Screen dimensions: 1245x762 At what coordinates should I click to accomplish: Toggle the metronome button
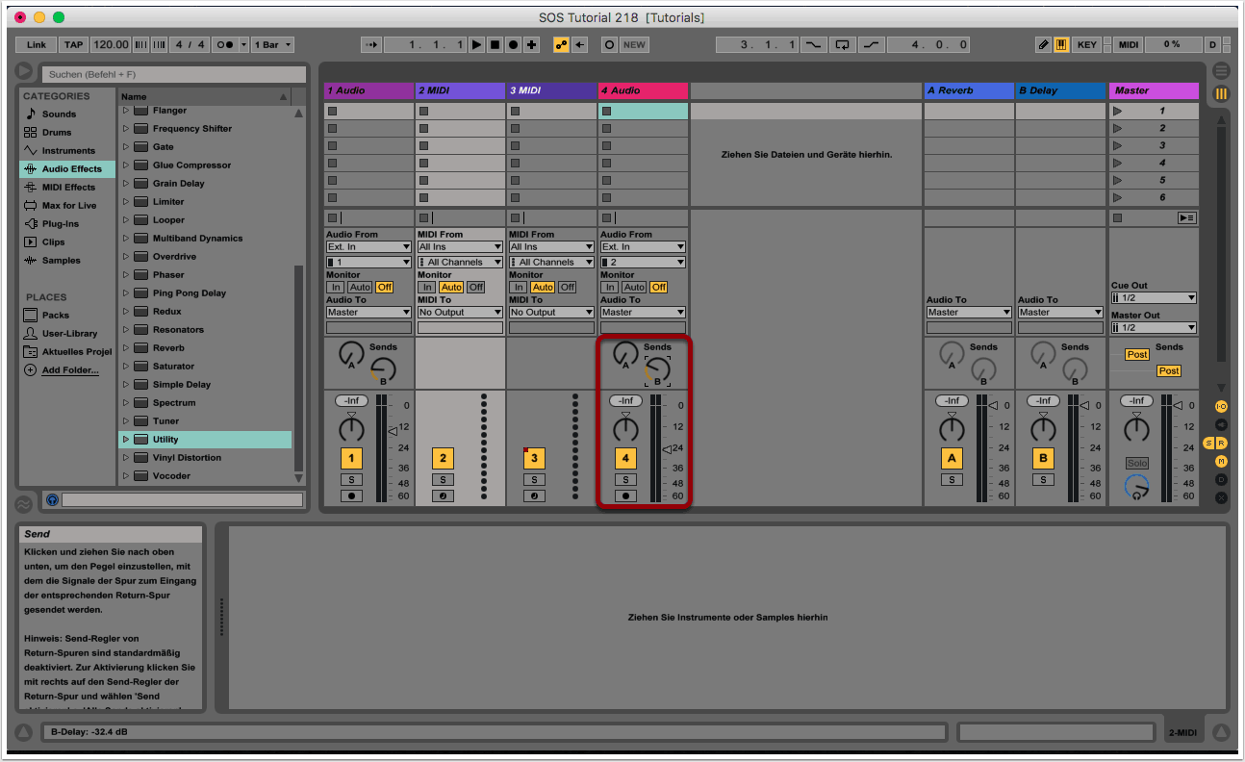pyautogui.click(x=226, y=45)
